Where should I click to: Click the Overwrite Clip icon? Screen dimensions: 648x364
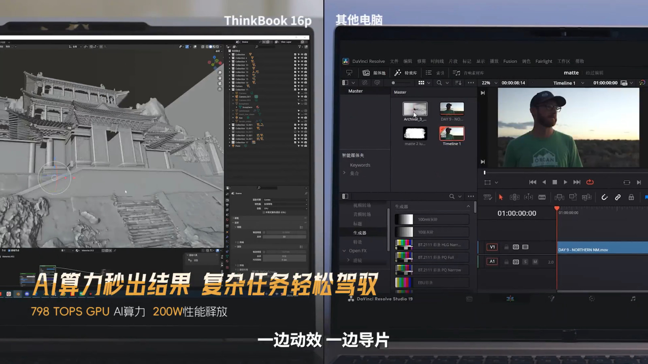tap(573, 197)
